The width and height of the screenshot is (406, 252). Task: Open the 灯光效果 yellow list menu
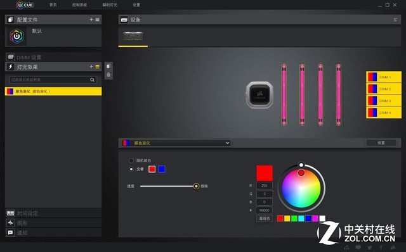97,66
